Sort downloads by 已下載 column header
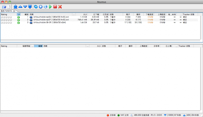The height and width of the screenshot is (117, 203). pos(94,14)
